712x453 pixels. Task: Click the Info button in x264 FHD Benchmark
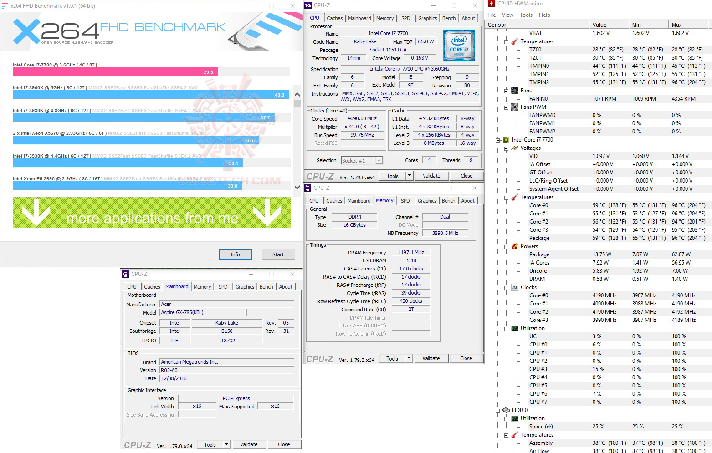235,254
